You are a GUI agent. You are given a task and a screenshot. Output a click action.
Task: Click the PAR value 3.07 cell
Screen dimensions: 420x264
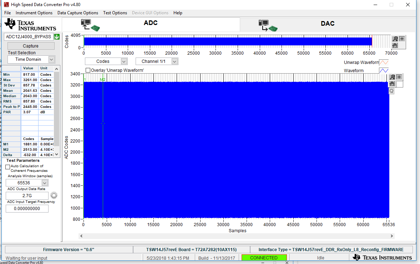30,112
